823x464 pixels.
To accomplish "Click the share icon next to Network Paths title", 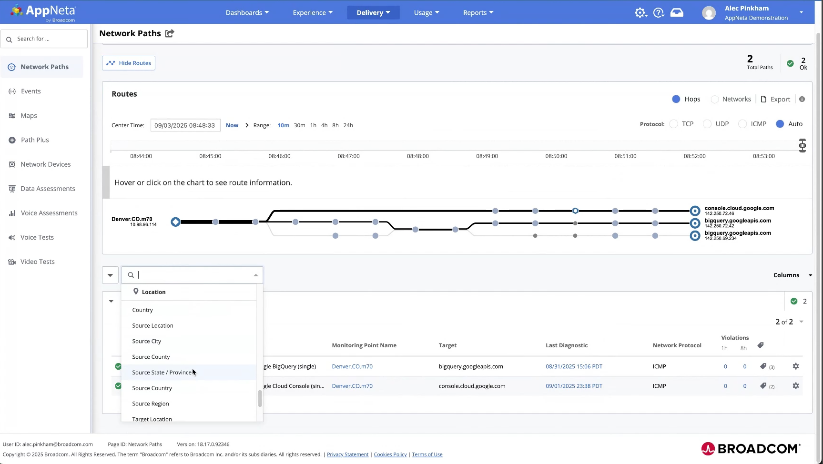I will point(170,33).
